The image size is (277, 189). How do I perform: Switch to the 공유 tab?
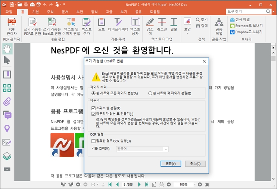[x=138, y=12]
